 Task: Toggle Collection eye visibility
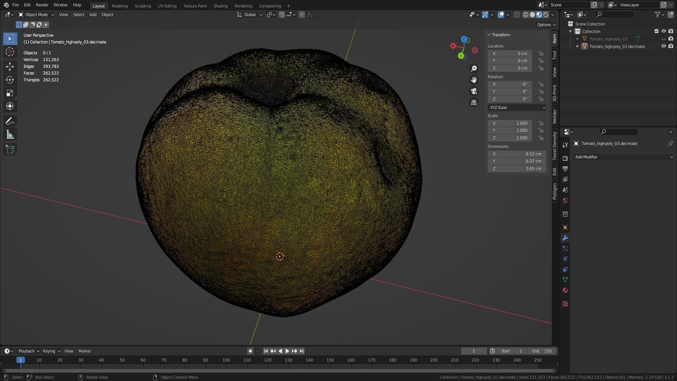[x=664, y=31]
